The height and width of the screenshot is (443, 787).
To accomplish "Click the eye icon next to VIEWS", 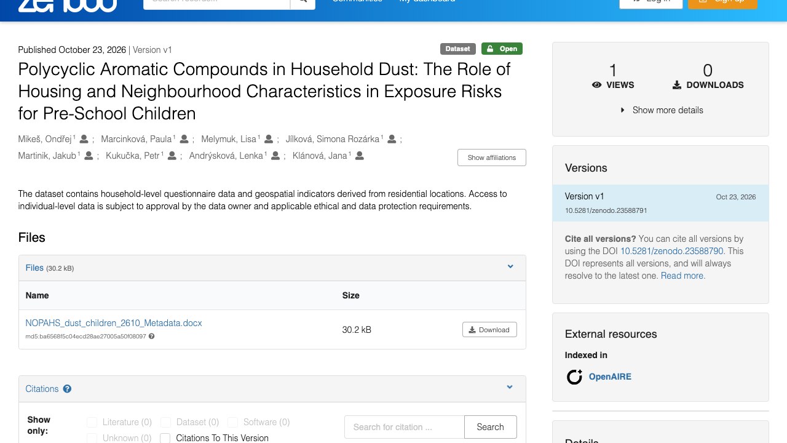I will [x=596, y=85].
